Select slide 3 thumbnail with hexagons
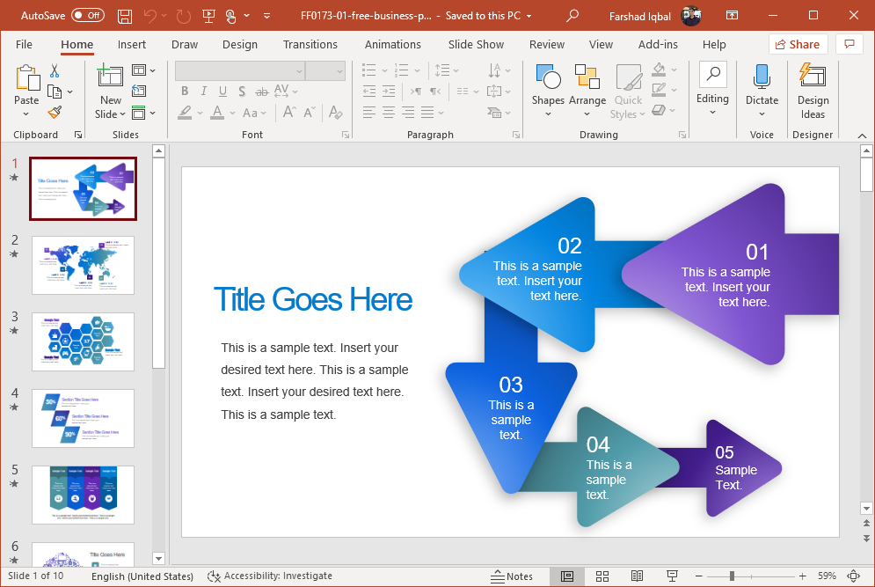Viewport: 875px width, 587px height. pos(83,341)
